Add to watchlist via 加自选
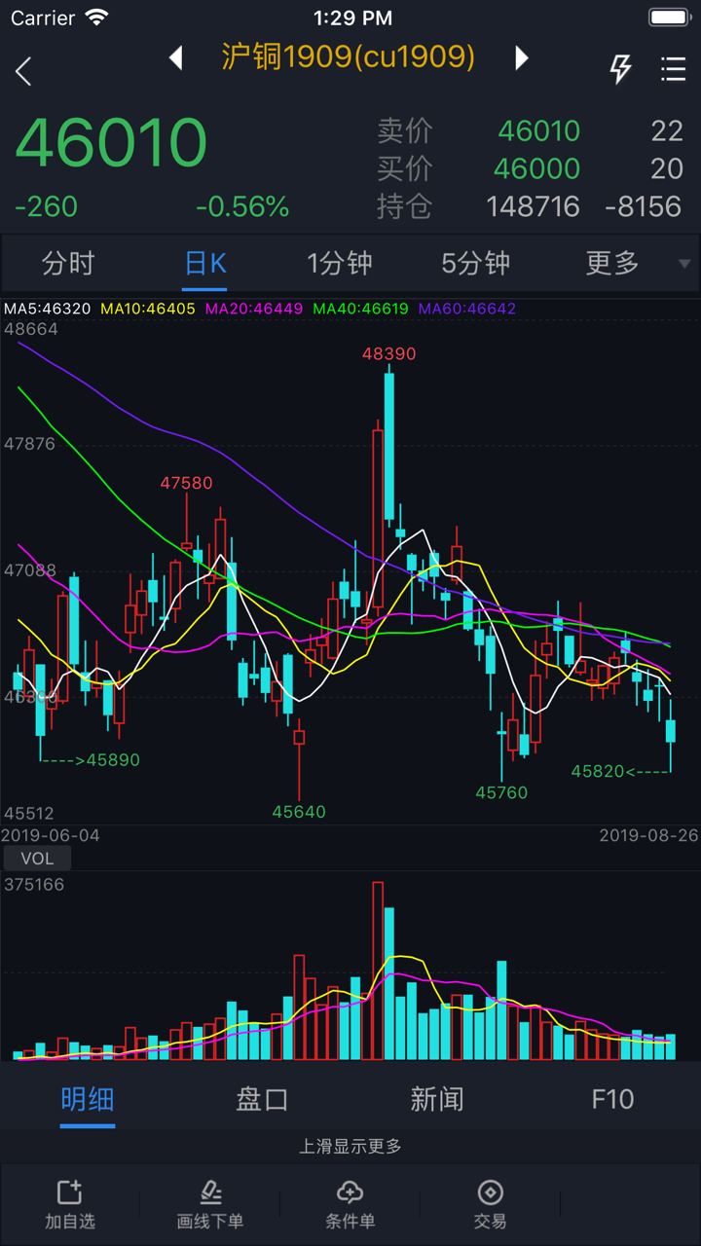The height and width of the screenshot is (1246, 701). click(70, 1203)
